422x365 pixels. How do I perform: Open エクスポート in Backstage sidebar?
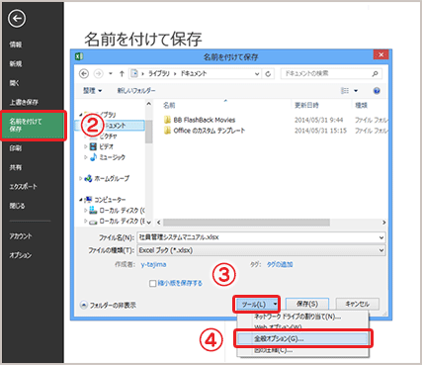pyautogui.click(x=23, y=186)
